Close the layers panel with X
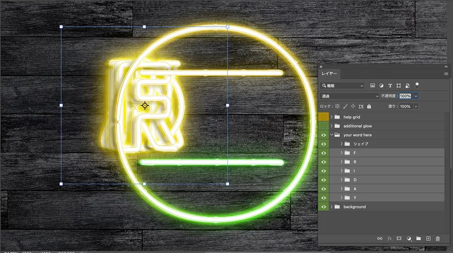453x253 pixels. 321,67
